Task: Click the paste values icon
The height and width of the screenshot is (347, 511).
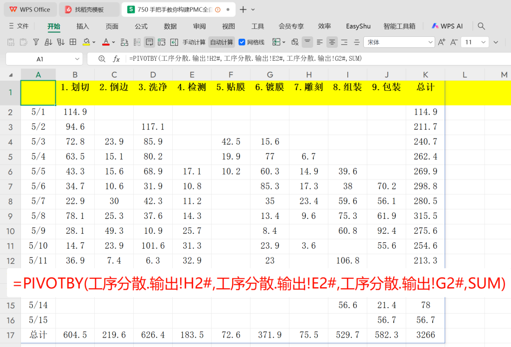Action: coord(11,42)
